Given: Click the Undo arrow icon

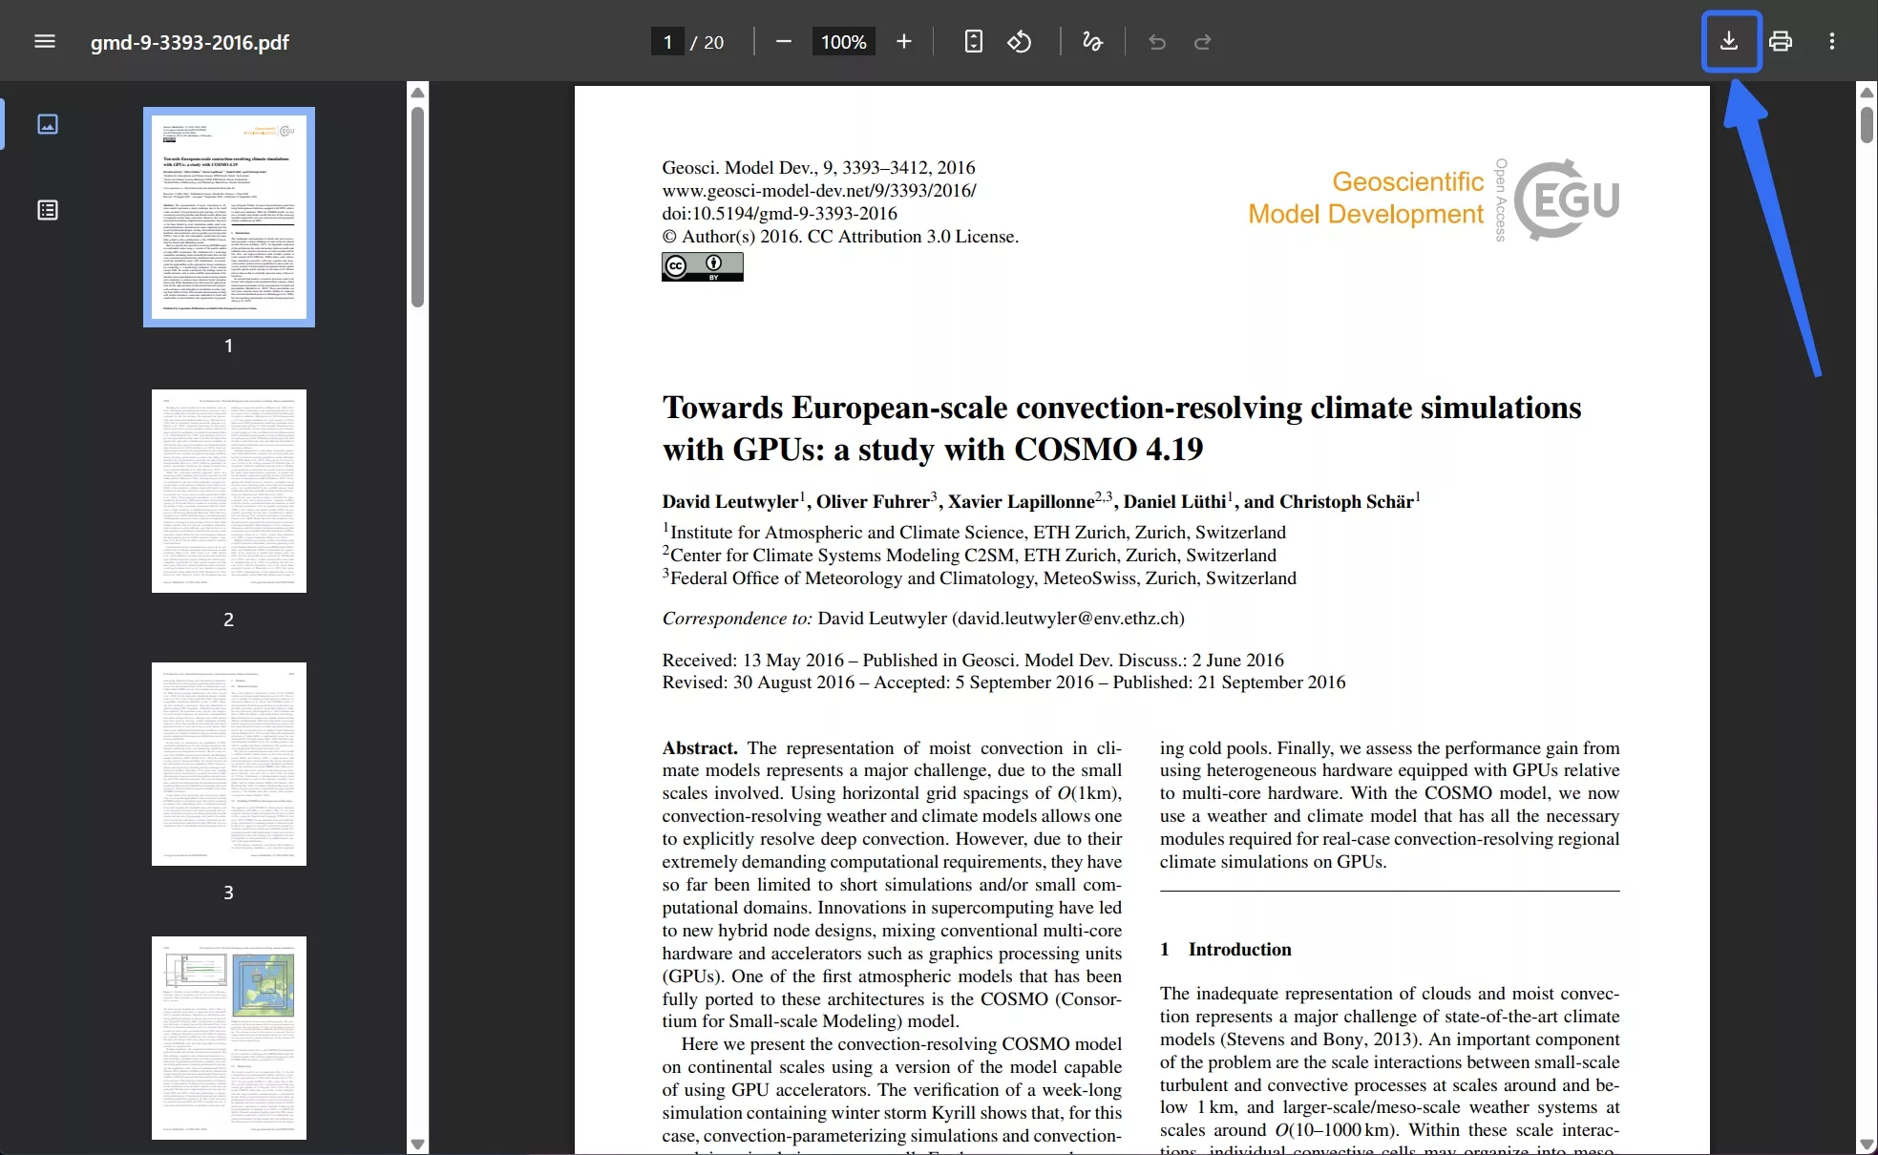Looking at the screenshot, I should click(1157, 42).
